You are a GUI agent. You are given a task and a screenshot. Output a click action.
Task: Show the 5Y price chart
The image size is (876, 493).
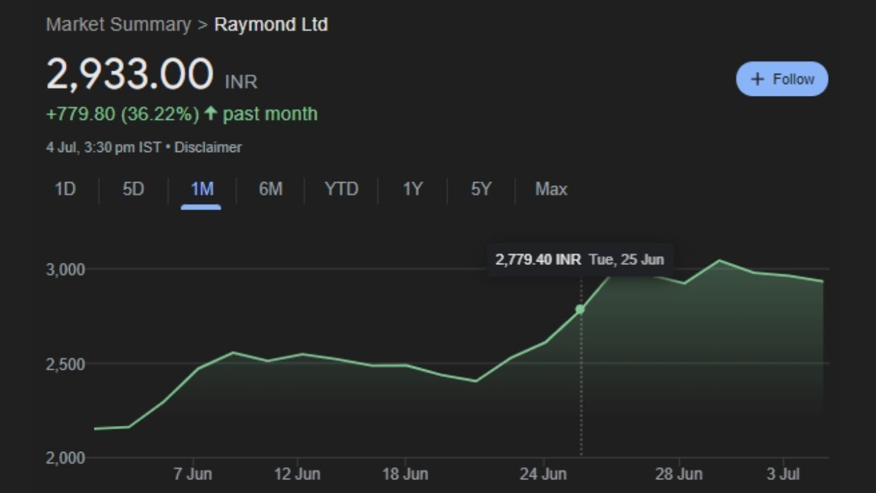pyautogui.click(x=481, y=189)
